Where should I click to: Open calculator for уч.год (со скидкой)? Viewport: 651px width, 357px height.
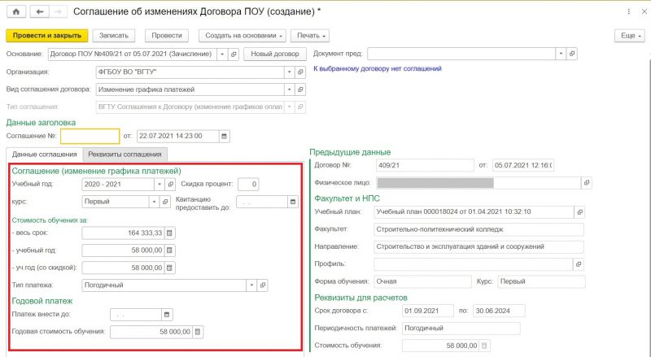[x=169, y=268]
